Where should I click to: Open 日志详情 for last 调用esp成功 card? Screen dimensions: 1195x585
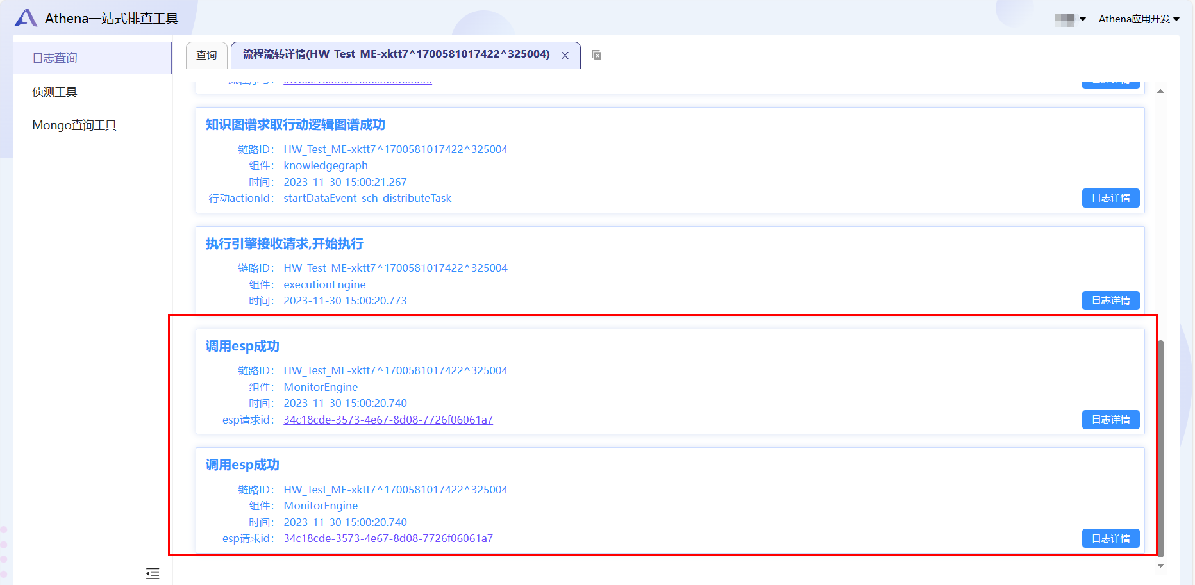[x=1110, y=539]
